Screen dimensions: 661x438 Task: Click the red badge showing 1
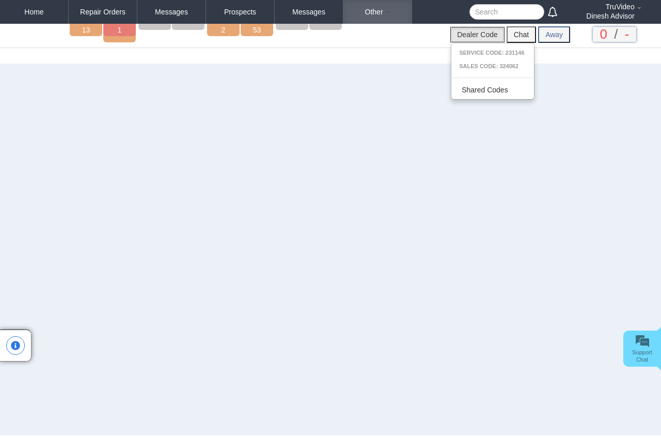119,30
